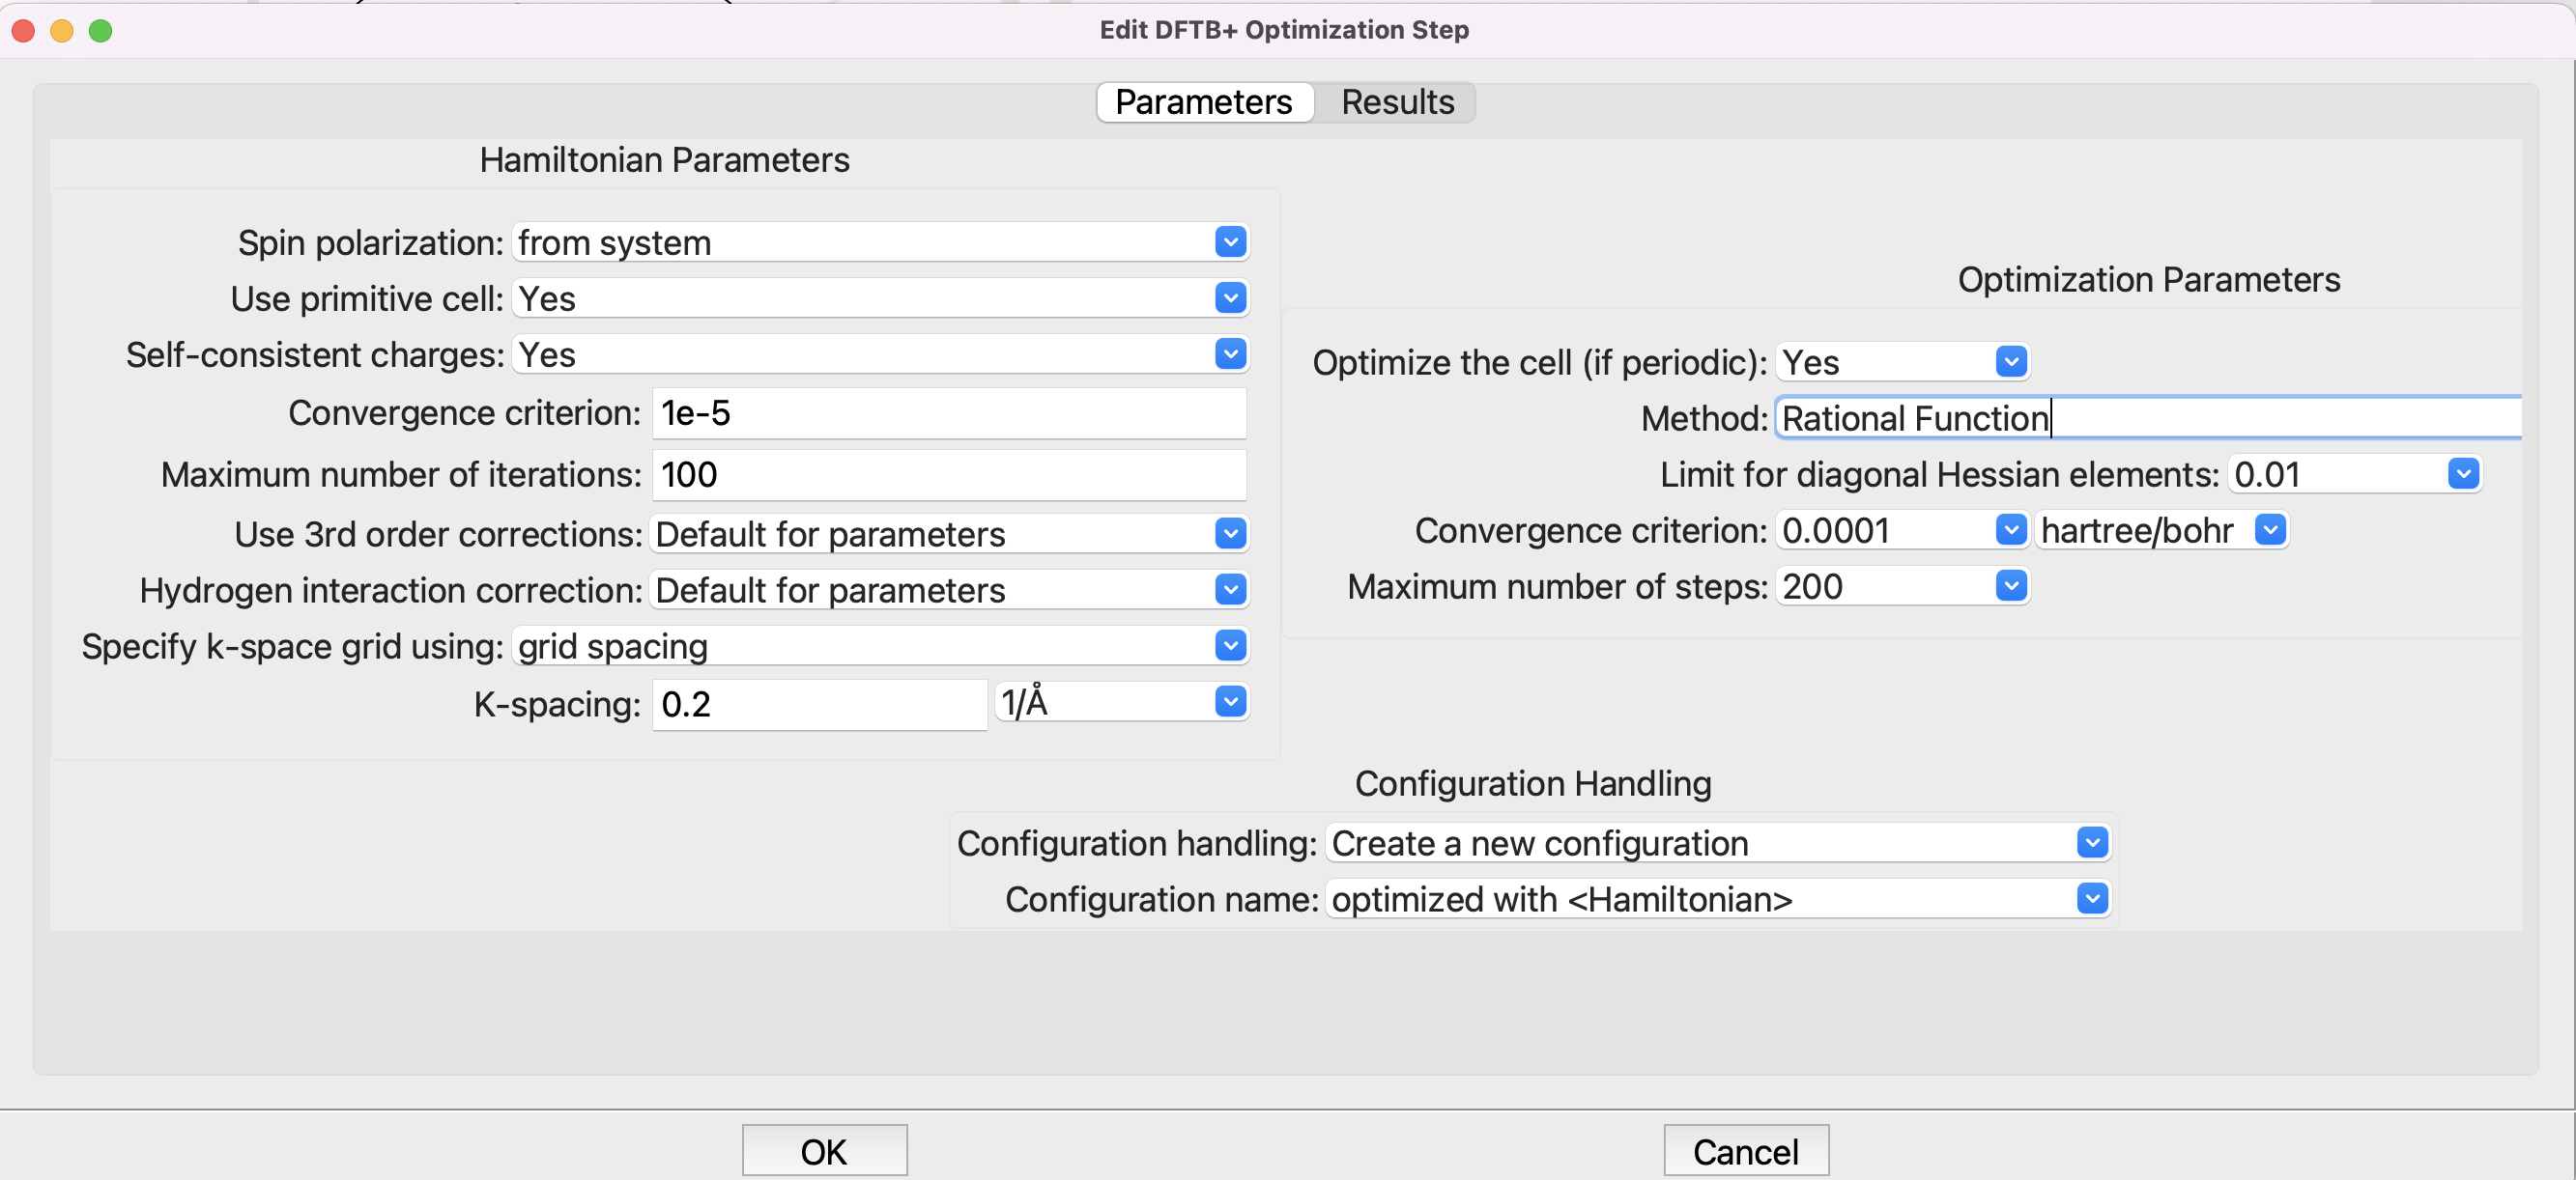This screenshot has width=2576, height=1180.
Task: Click the Optimization Parameters heading
Action: [2149, 280]
